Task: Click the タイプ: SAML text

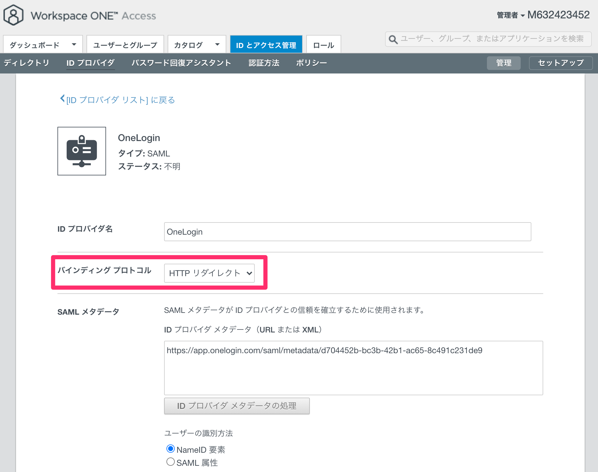Action: tap(144, 153)
